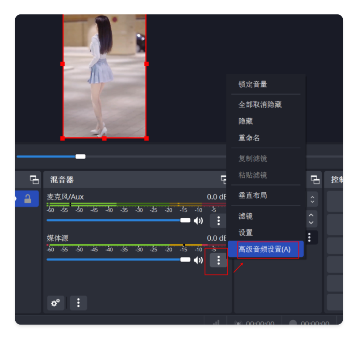Select 高级音频设置(A) from context menu

click(x=265, y=249)
